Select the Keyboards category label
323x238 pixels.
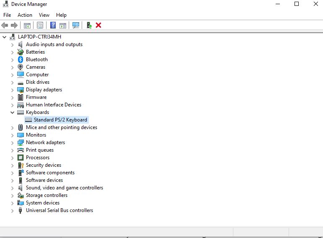(37, 112)
